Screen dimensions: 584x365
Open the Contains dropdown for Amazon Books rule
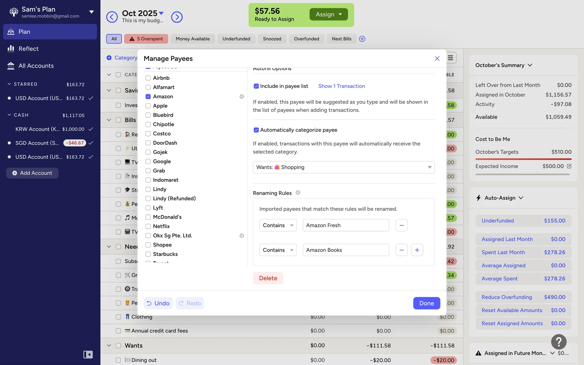(277, 250)
